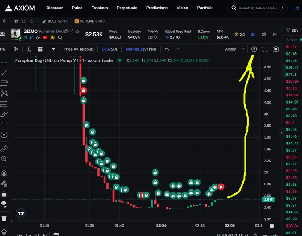This screenshot has width=302, height=236.
Task: Expand the right panel chevron arrow
Action: click(x=282, y=133)
